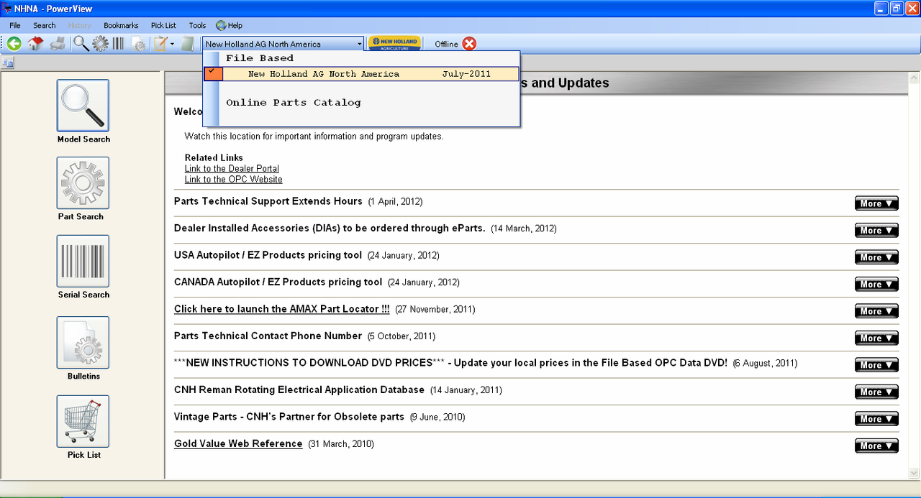Open Model Search from the sidebar
This screenshot has height=498, width=921.
click(83, 106)
